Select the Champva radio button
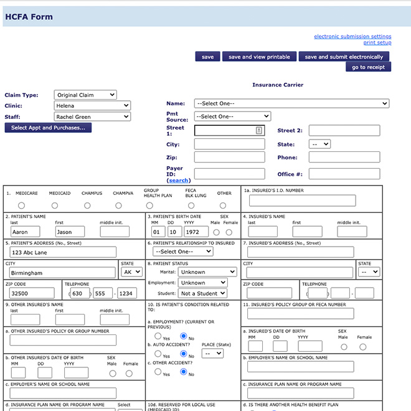 (x=118, y=205)
